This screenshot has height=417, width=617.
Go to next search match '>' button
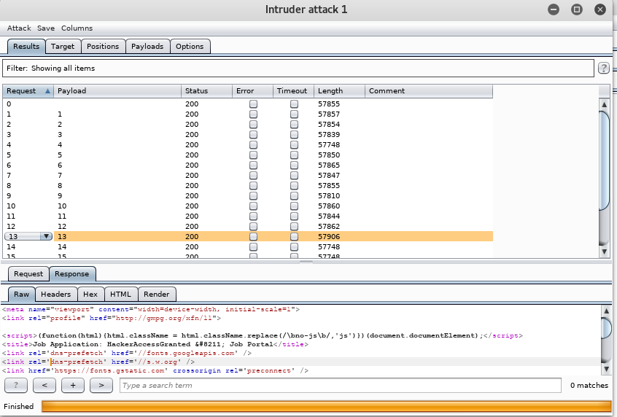[x=101, y=385]
